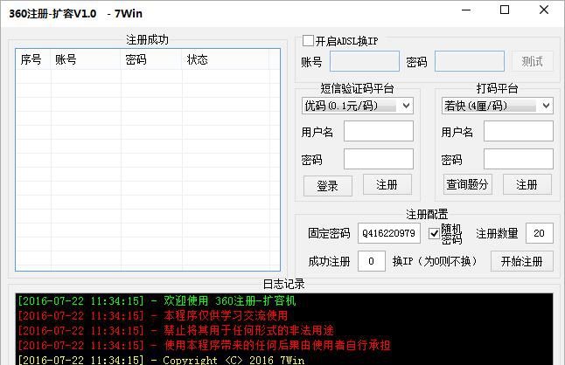Click the 状态 column header
Image resolution: width=565 pixels, height=365 pixels.
225,59
